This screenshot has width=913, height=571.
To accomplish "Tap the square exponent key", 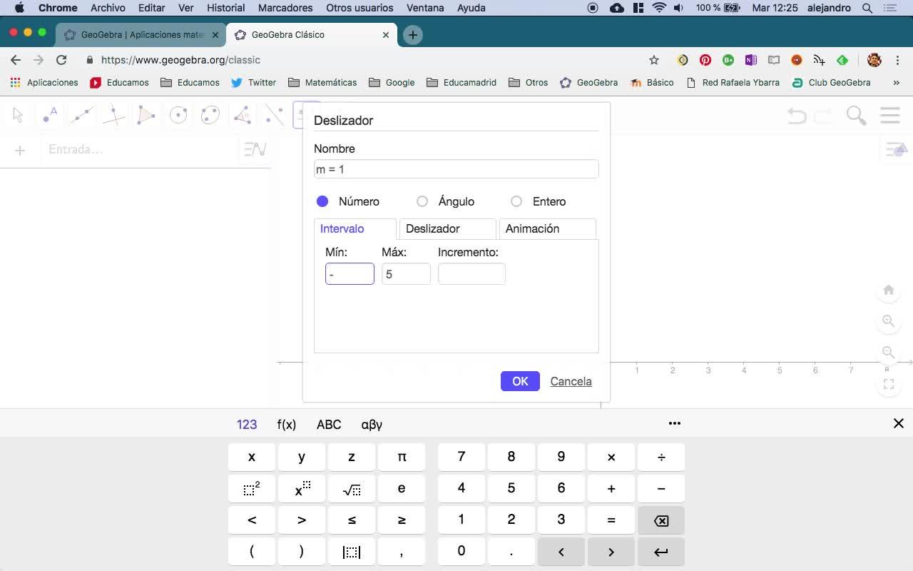I will pyautogui.click(x=252, y=489).
